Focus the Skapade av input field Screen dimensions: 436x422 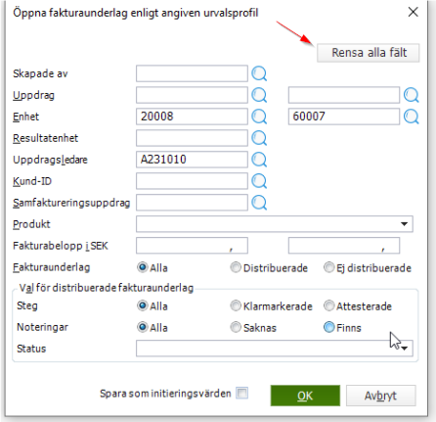pos(192,73)
